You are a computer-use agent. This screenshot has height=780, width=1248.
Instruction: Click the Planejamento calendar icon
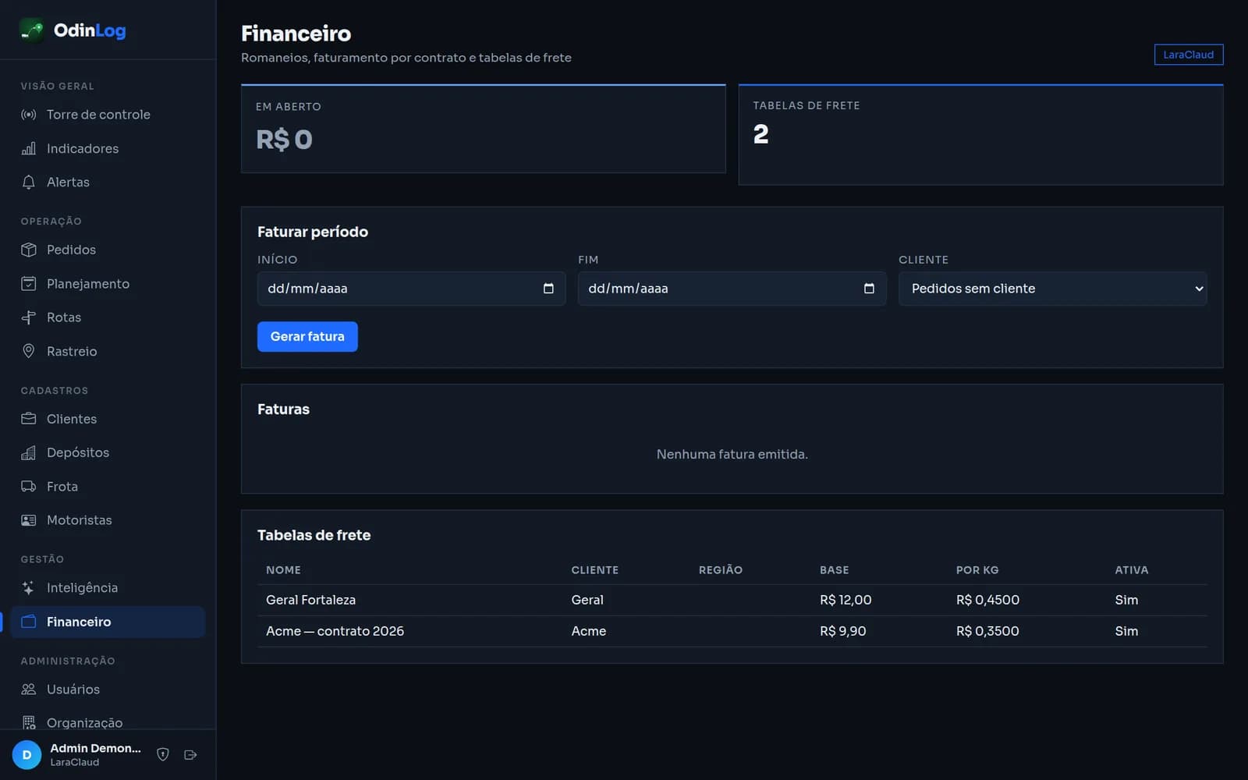coord(29,284)
